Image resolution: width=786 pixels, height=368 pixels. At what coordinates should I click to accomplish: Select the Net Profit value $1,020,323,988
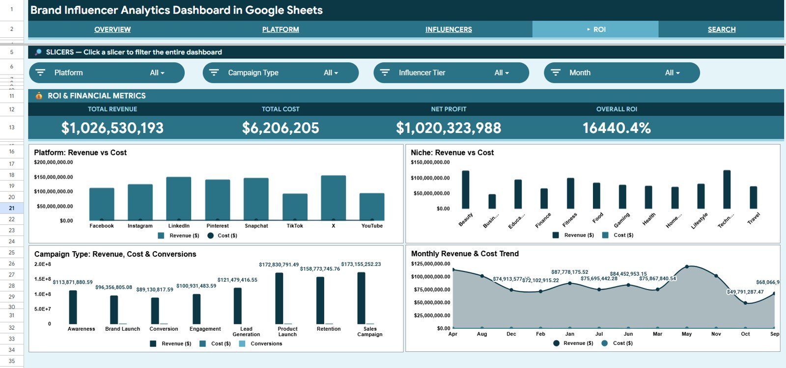coord(449,128)
